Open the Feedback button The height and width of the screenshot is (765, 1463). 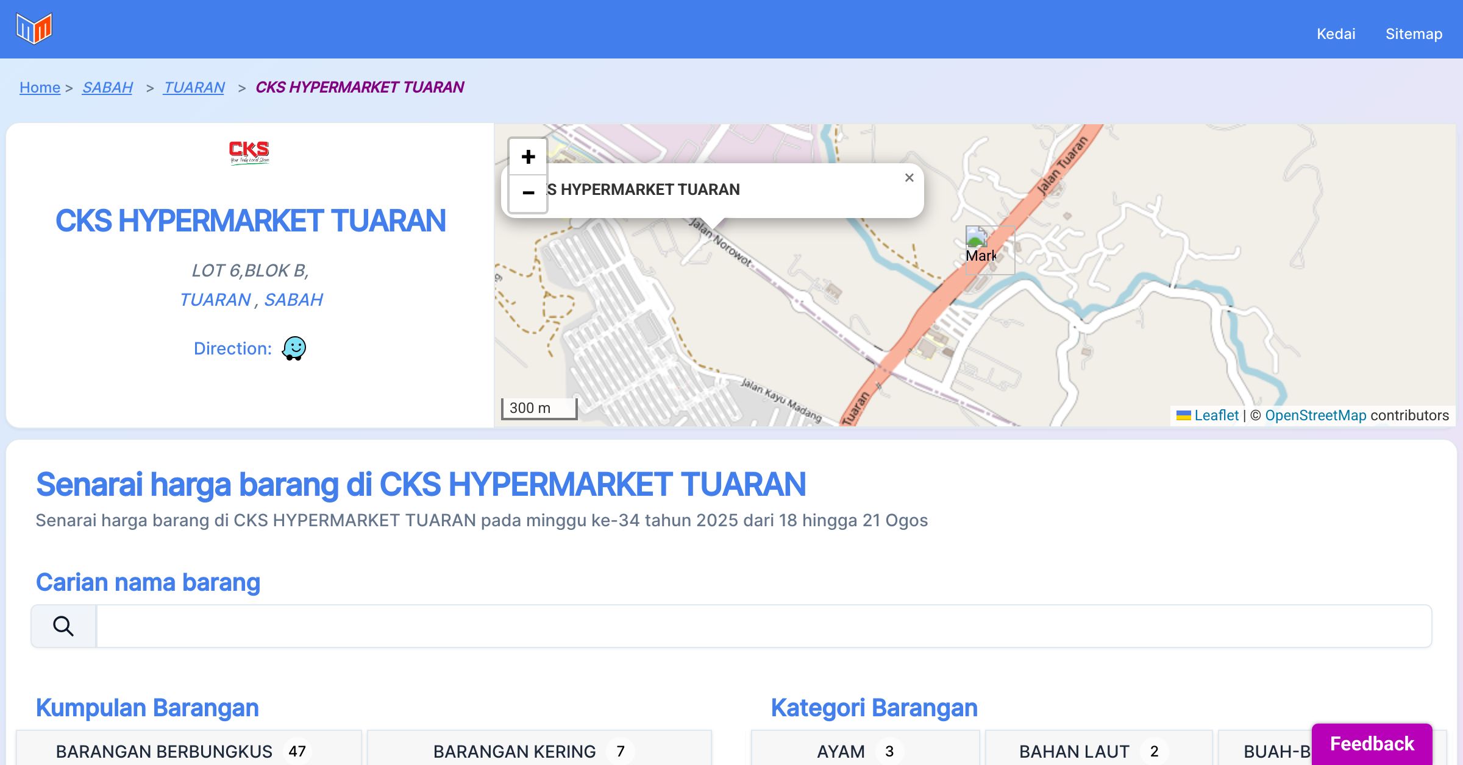1372,744
